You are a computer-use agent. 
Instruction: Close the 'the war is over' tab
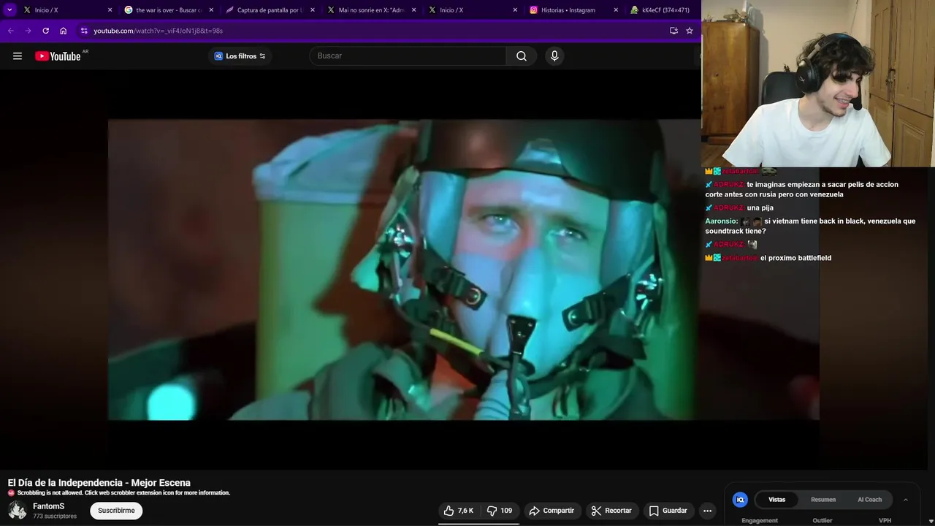click(x=211, y=10)
